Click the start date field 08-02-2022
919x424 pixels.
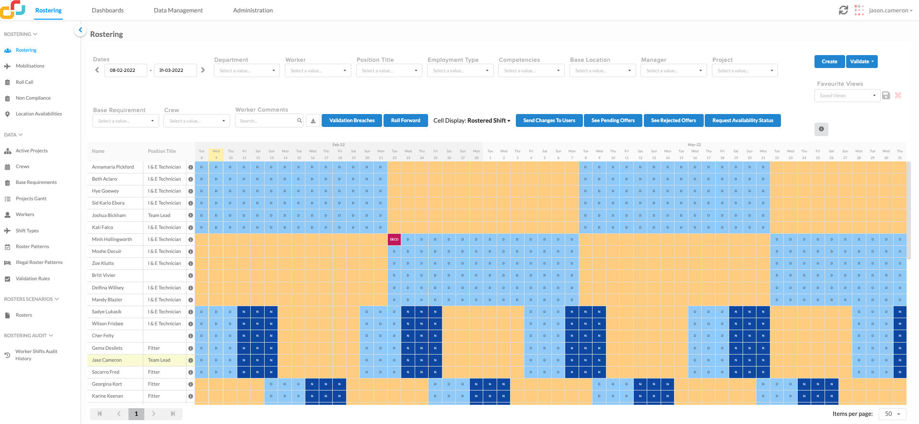[x=126, y=70]
